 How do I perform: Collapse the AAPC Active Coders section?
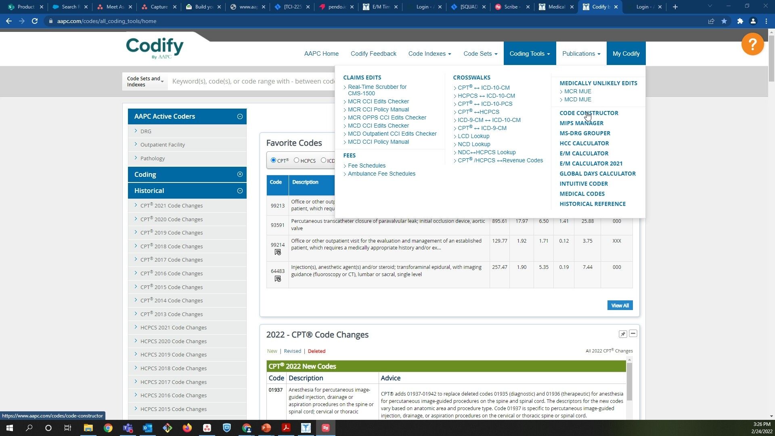tap(240, 117)
